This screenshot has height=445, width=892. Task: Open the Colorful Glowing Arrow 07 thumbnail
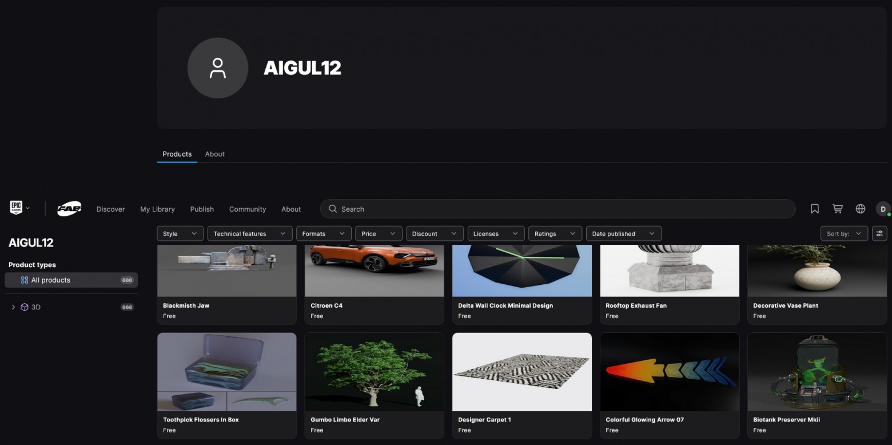click(x=670, y=372)
